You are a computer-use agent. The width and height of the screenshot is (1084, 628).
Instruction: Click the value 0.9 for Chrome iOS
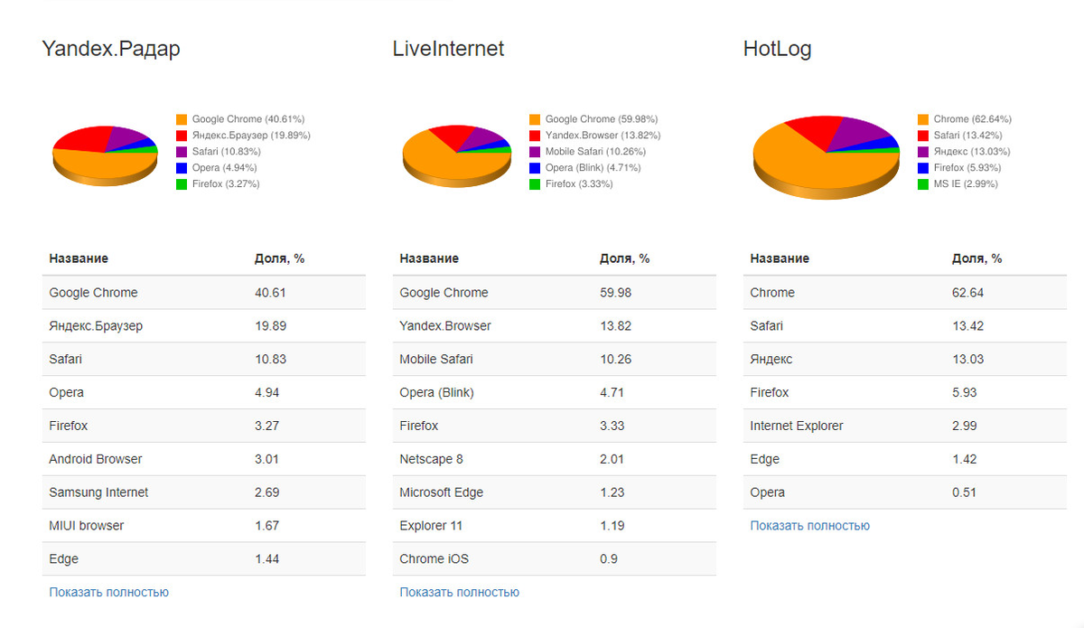coord(609,559)
